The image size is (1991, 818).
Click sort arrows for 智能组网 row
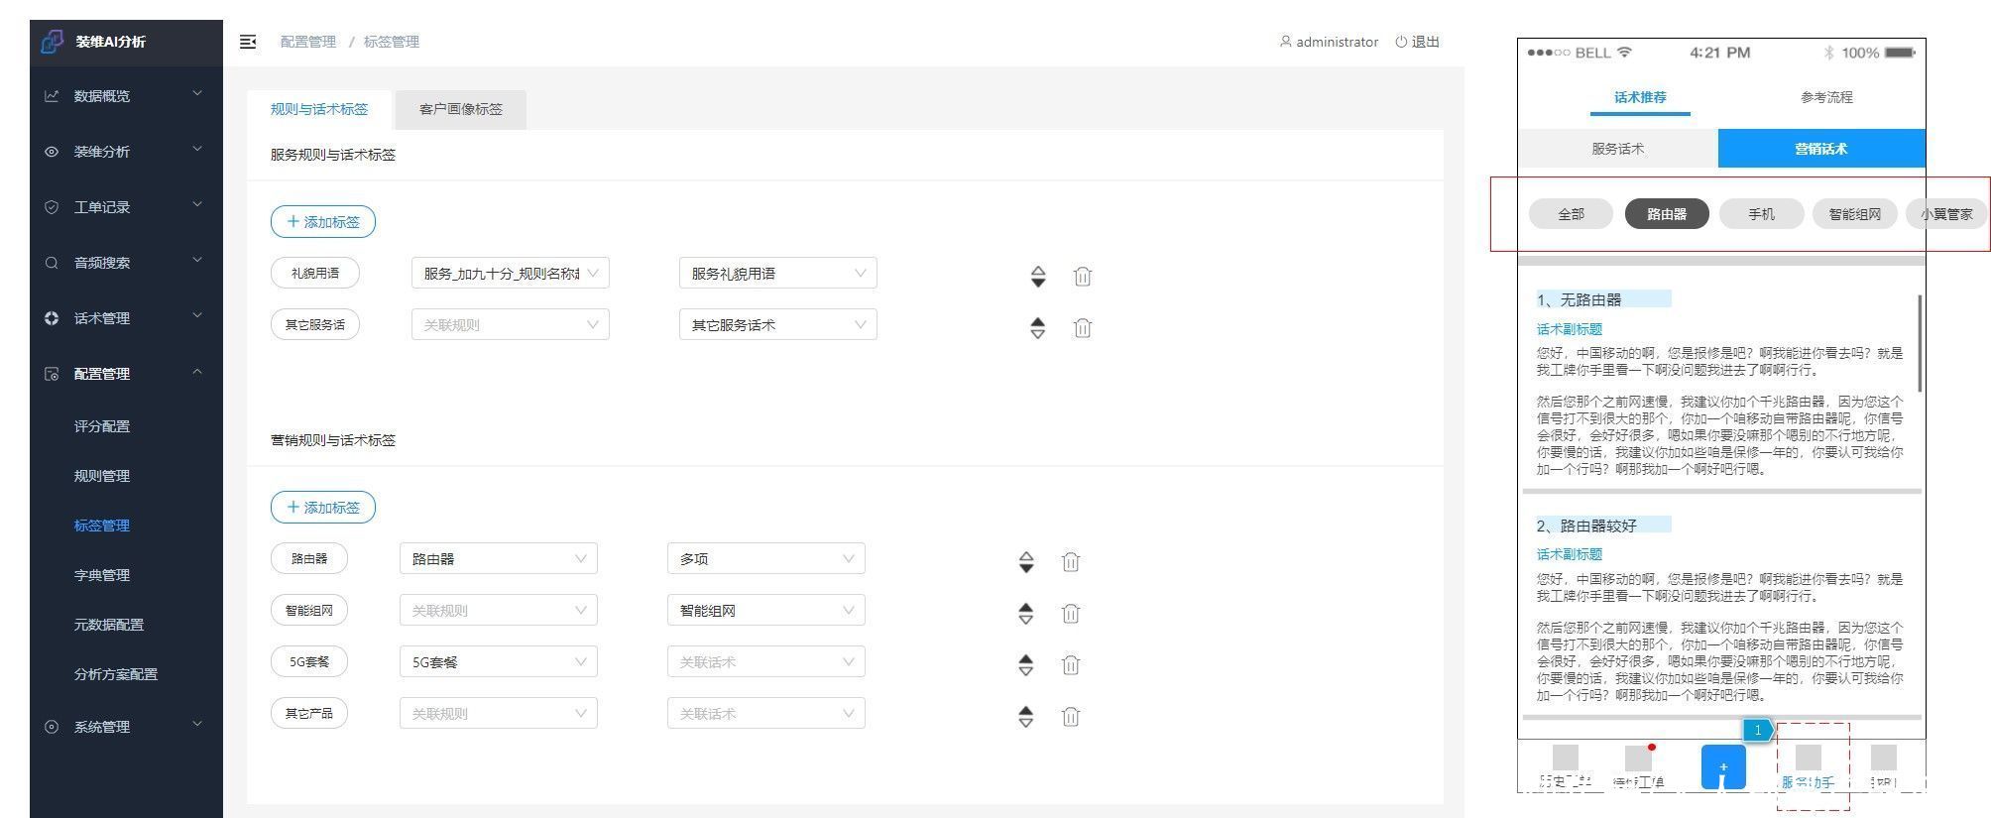(1026, 614)
